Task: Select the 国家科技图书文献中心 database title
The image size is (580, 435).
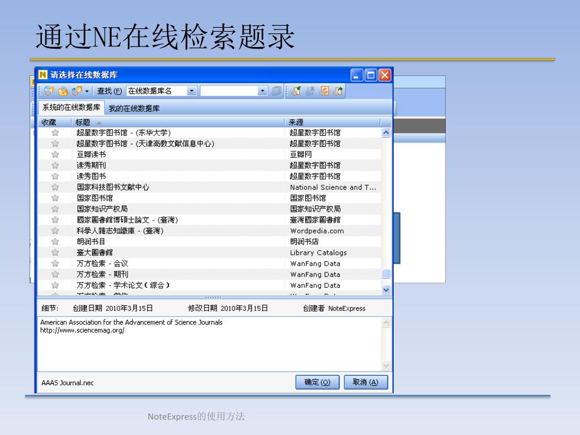Action: click(x=113, y=187)
